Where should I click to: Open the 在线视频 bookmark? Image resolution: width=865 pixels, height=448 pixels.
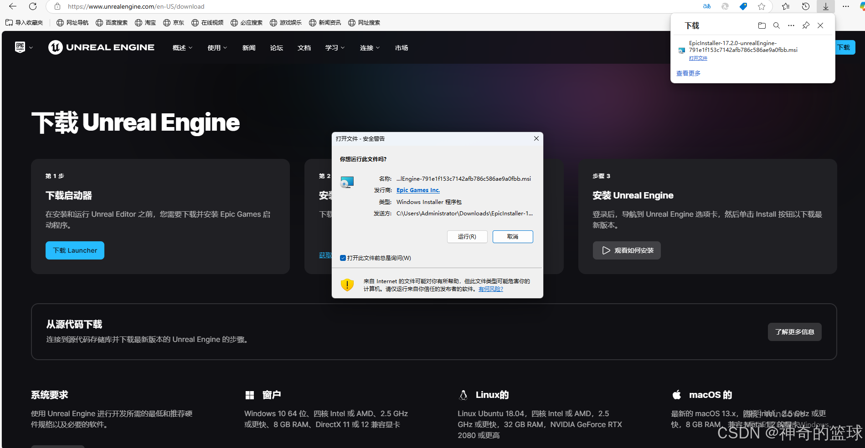coord(207,23)
